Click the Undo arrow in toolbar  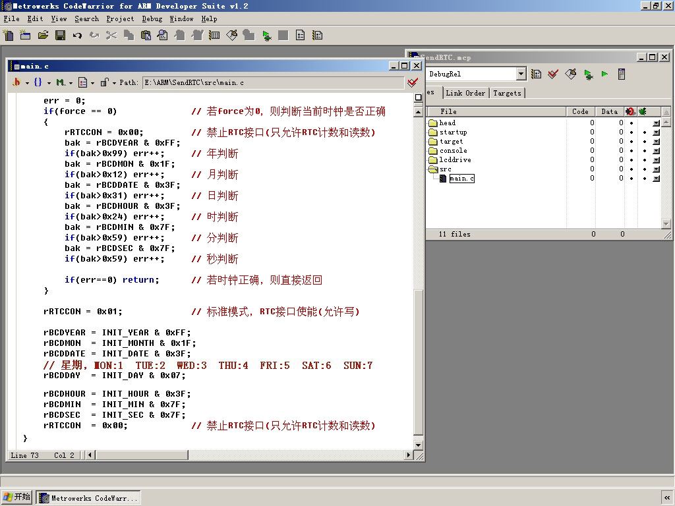pyautogui.click(x=77, y=35)
